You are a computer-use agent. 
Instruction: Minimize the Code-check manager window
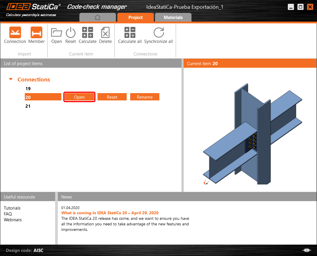[291, 7]
